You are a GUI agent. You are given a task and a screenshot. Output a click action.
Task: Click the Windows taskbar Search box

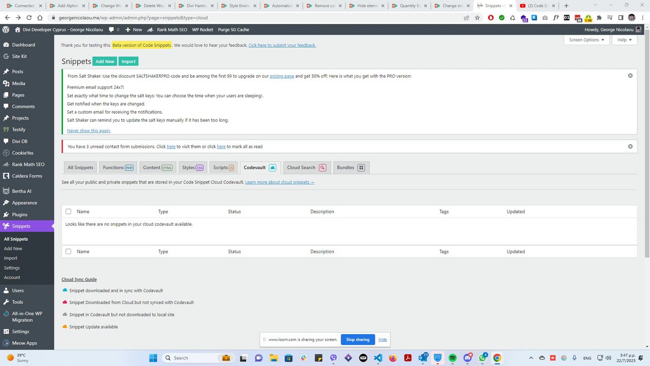point(199,358)
